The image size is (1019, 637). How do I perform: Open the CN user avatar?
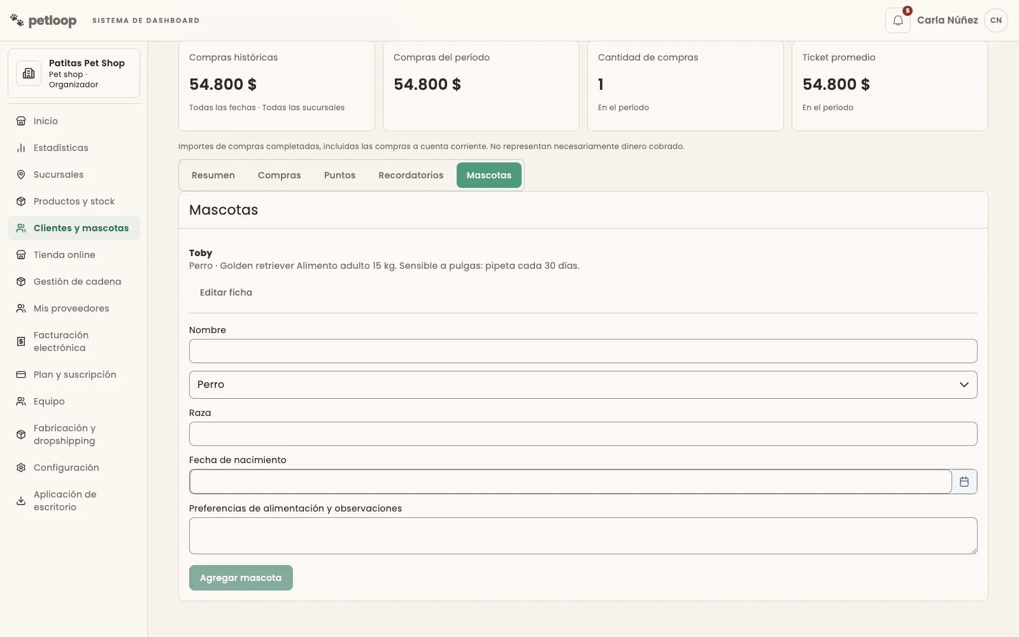[996, 20]
